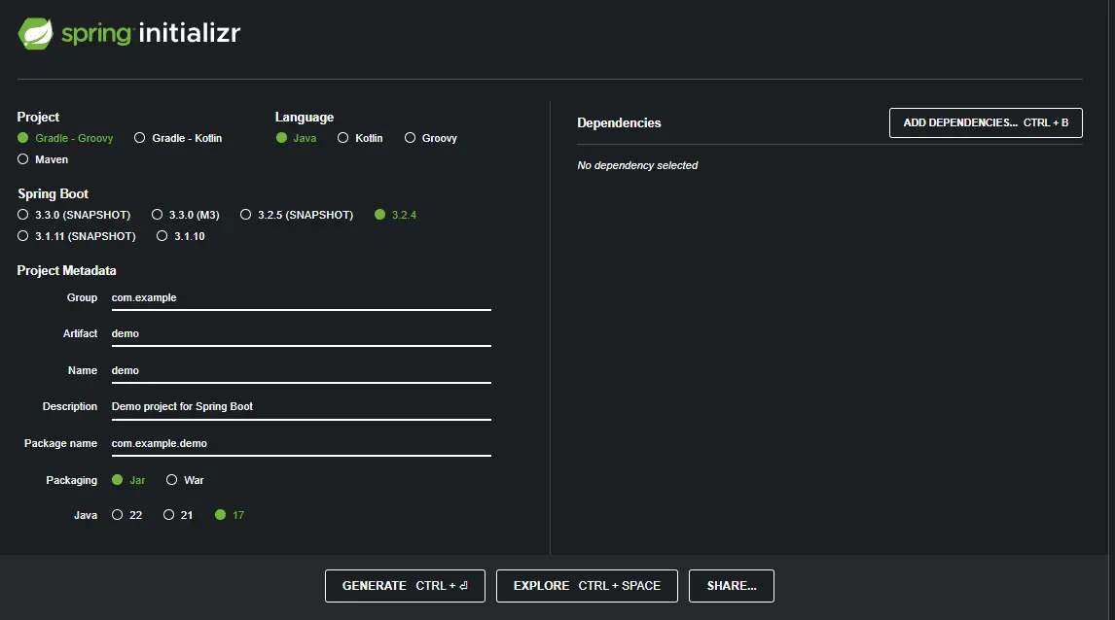Select Java version 21

[x=178, y=515]
